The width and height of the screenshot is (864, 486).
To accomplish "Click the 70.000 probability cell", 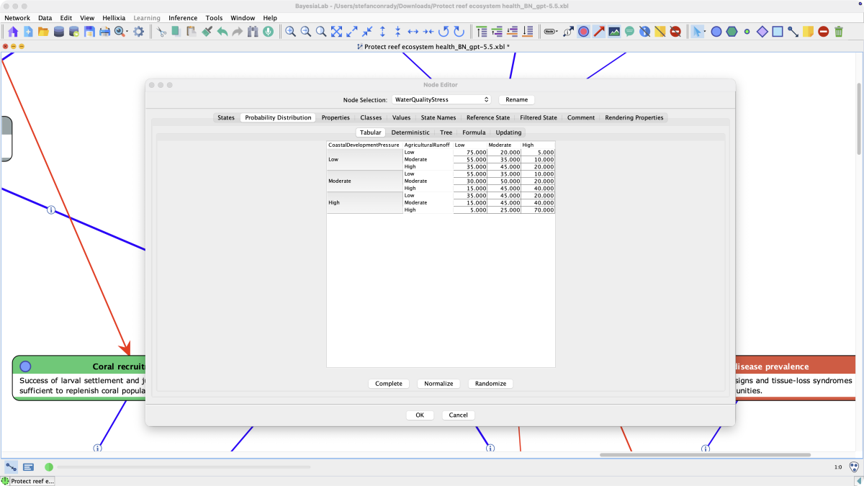I will [538, 210].
